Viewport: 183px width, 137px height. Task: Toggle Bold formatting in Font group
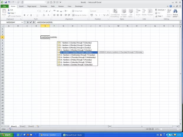(24, 15)
